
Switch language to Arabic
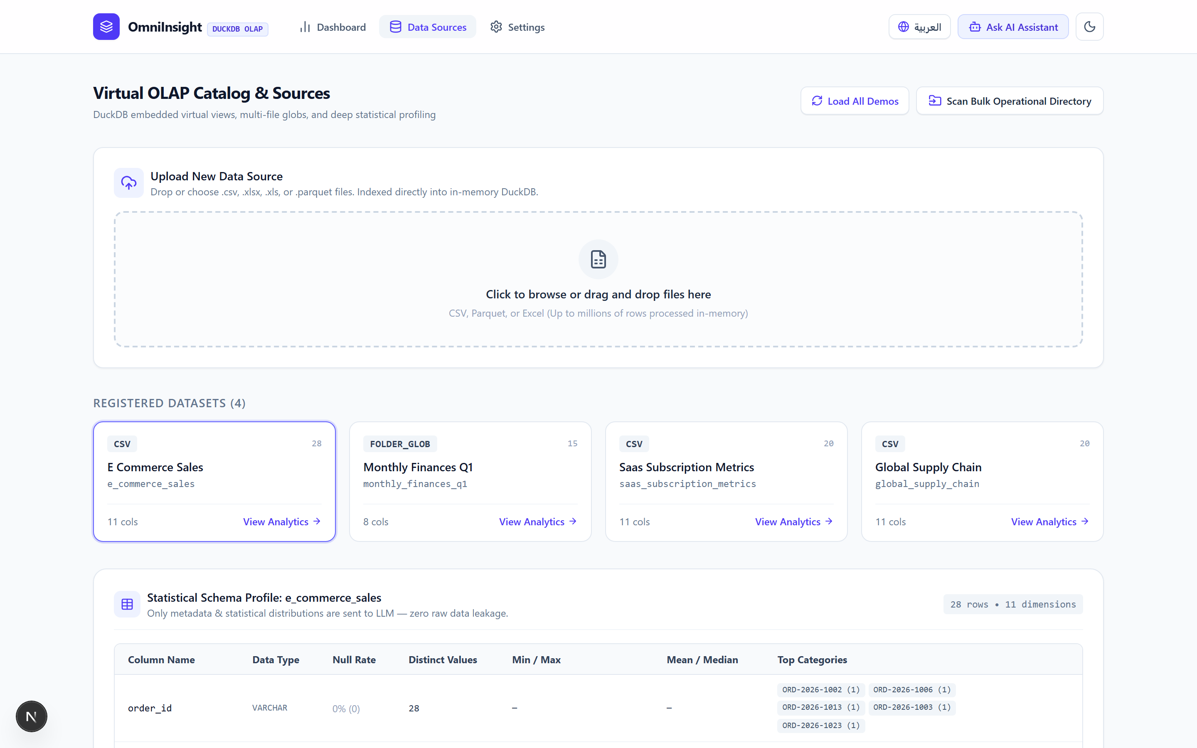pos(919,27)
